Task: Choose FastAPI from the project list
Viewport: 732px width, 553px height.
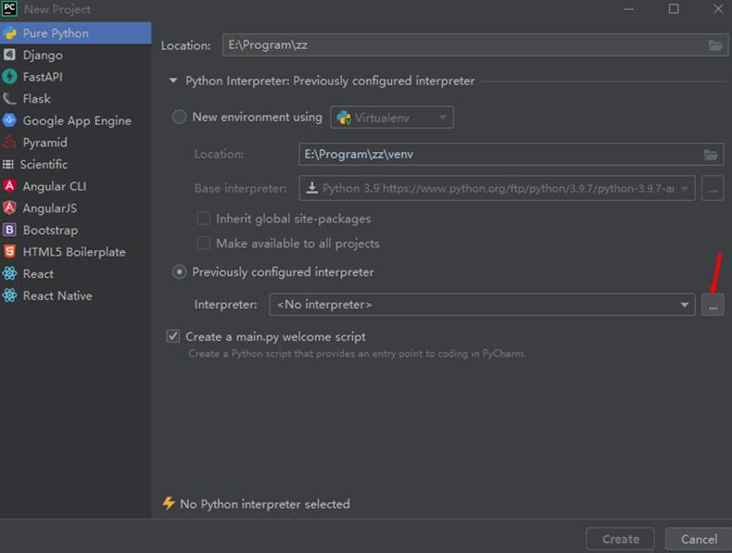Action: (75, 77)
